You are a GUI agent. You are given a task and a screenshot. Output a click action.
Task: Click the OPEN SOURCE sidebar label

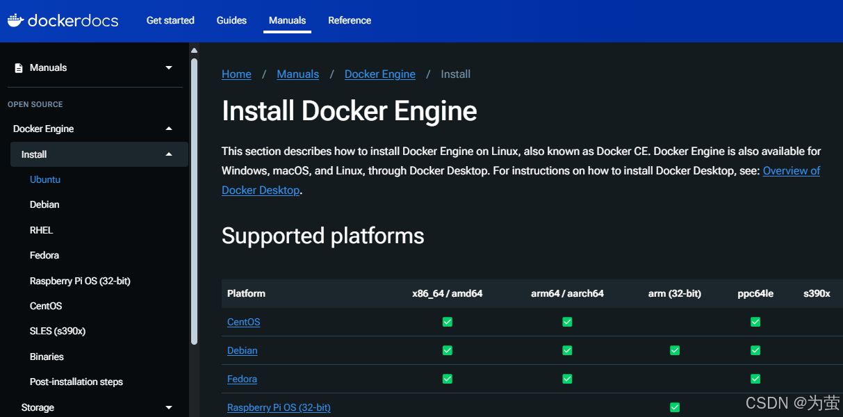point(35,104)
